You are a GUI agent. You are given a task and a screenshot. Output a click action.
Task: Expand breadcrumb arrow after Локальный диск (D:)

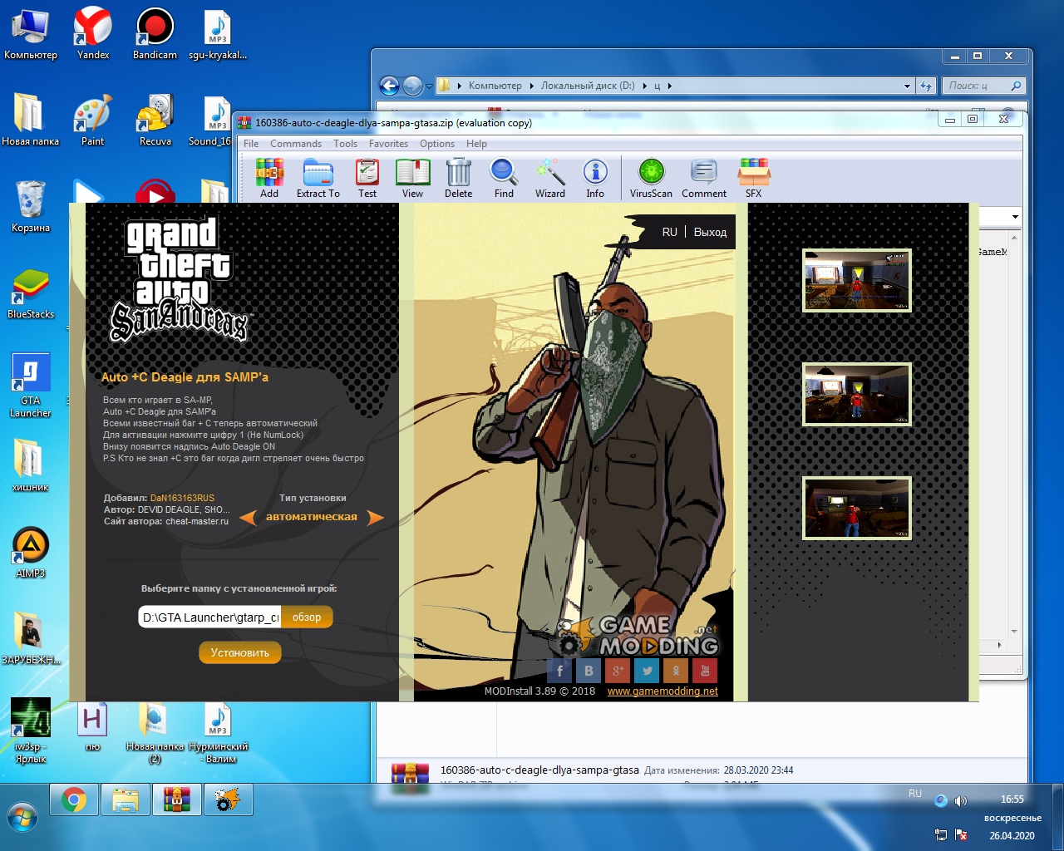click(x=644, y=86)
